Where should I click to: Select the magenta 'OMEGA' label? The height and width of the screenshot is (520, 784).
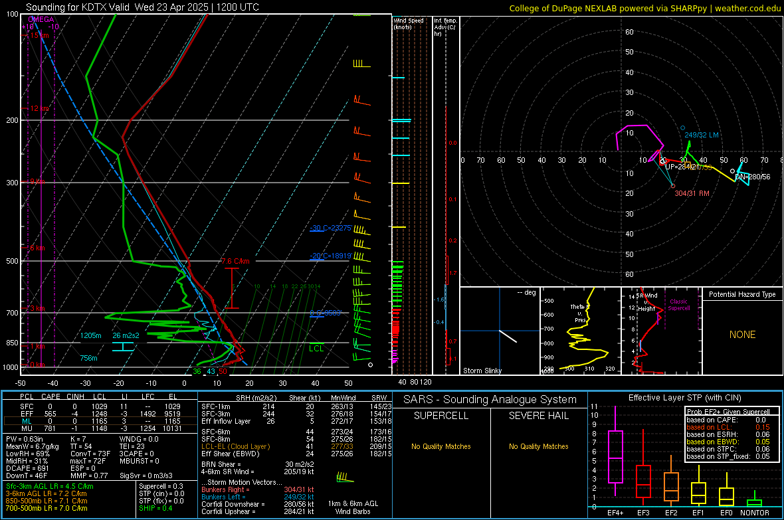[41, 19]
